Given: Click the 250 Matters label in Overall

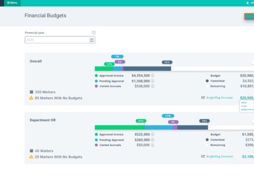Looking at the screenshot, I should pos(45,92).
